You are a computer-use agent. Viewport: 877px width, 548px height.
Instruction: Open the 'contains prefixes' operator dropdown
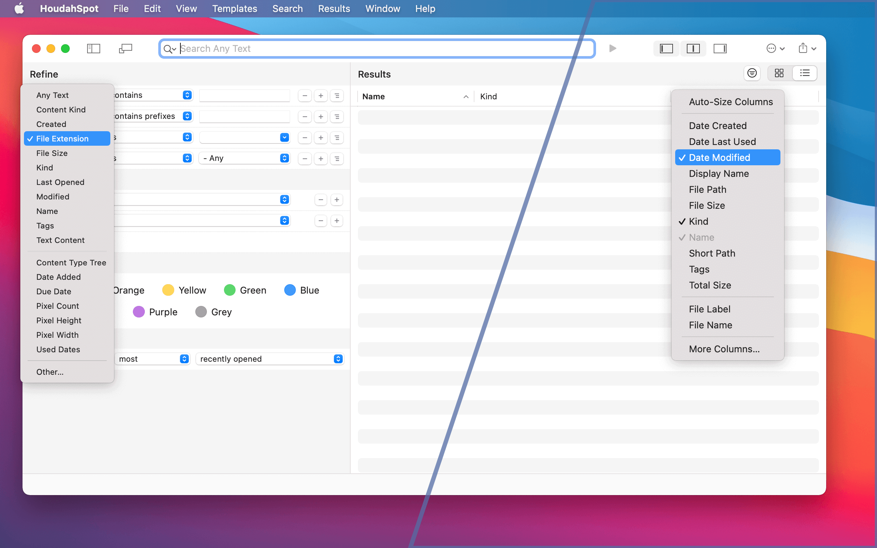(x=187, y=116)
